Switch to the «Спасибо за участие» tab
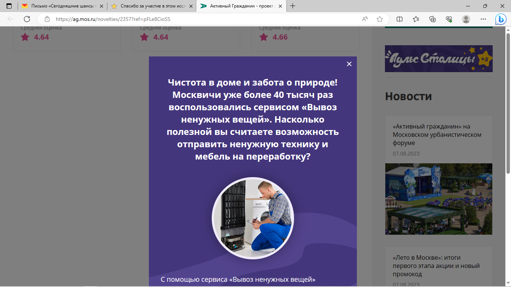The height and width of the screenshot is (287, 511). coord(153,6)
